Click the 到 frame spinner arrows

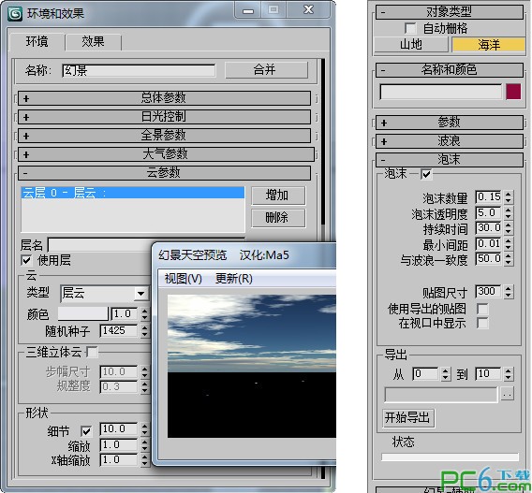click(508, 374)
